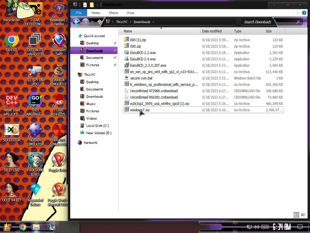Expand the Downloads breadcrumb arrow
310x233 pixels.
(153, 22)
